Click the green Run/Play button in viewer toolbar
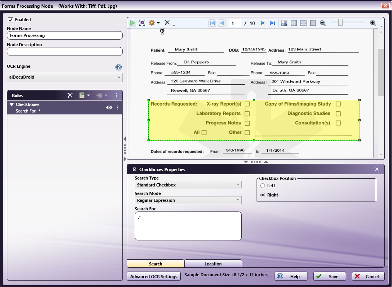Screen dimensions: 392x287 coord(132,23)
